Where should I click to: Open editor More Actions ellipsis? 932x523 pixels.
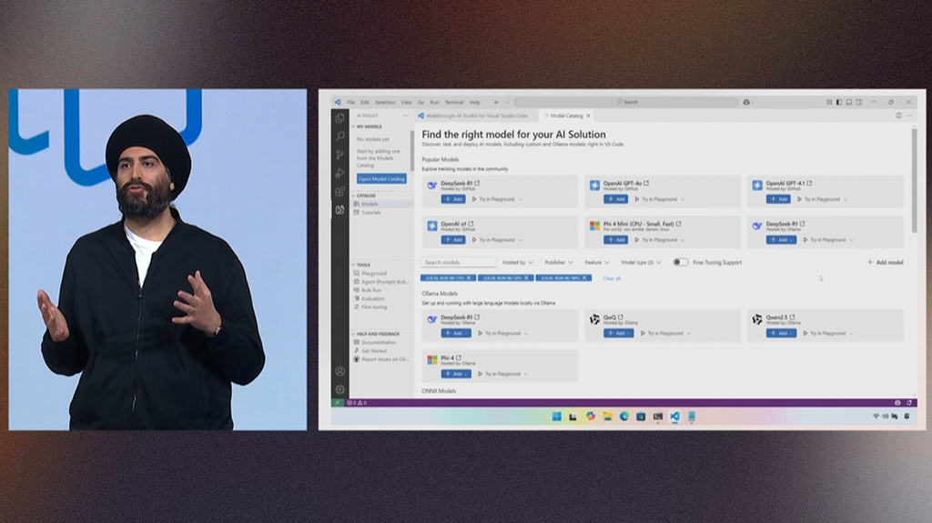tap(909, 116)
